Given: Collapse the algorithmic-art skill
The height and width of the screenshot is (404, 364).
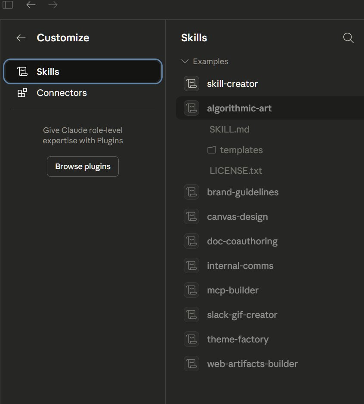Looking at the screenshot, I should point(239,108).
